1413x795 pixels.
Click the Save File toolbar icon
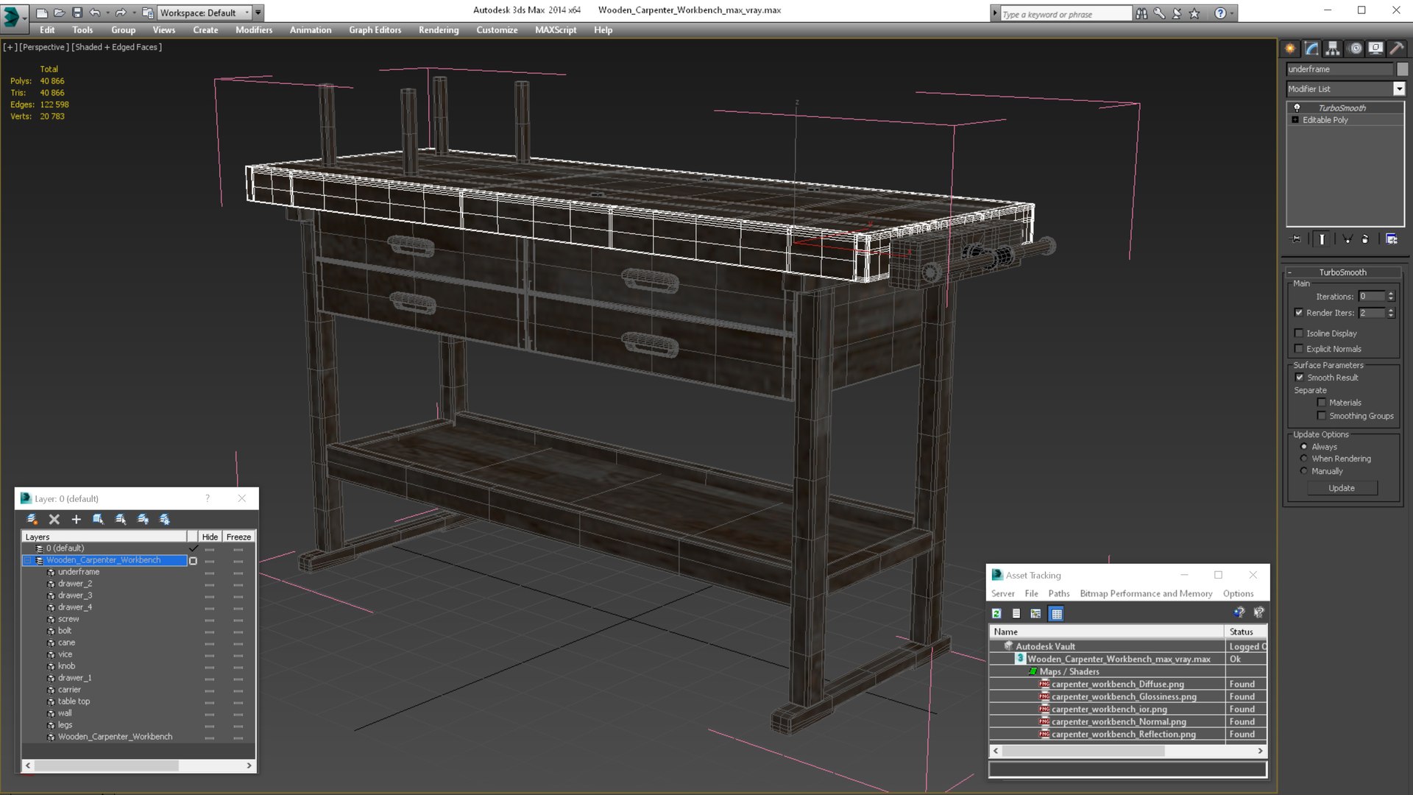tap(77, 13)
